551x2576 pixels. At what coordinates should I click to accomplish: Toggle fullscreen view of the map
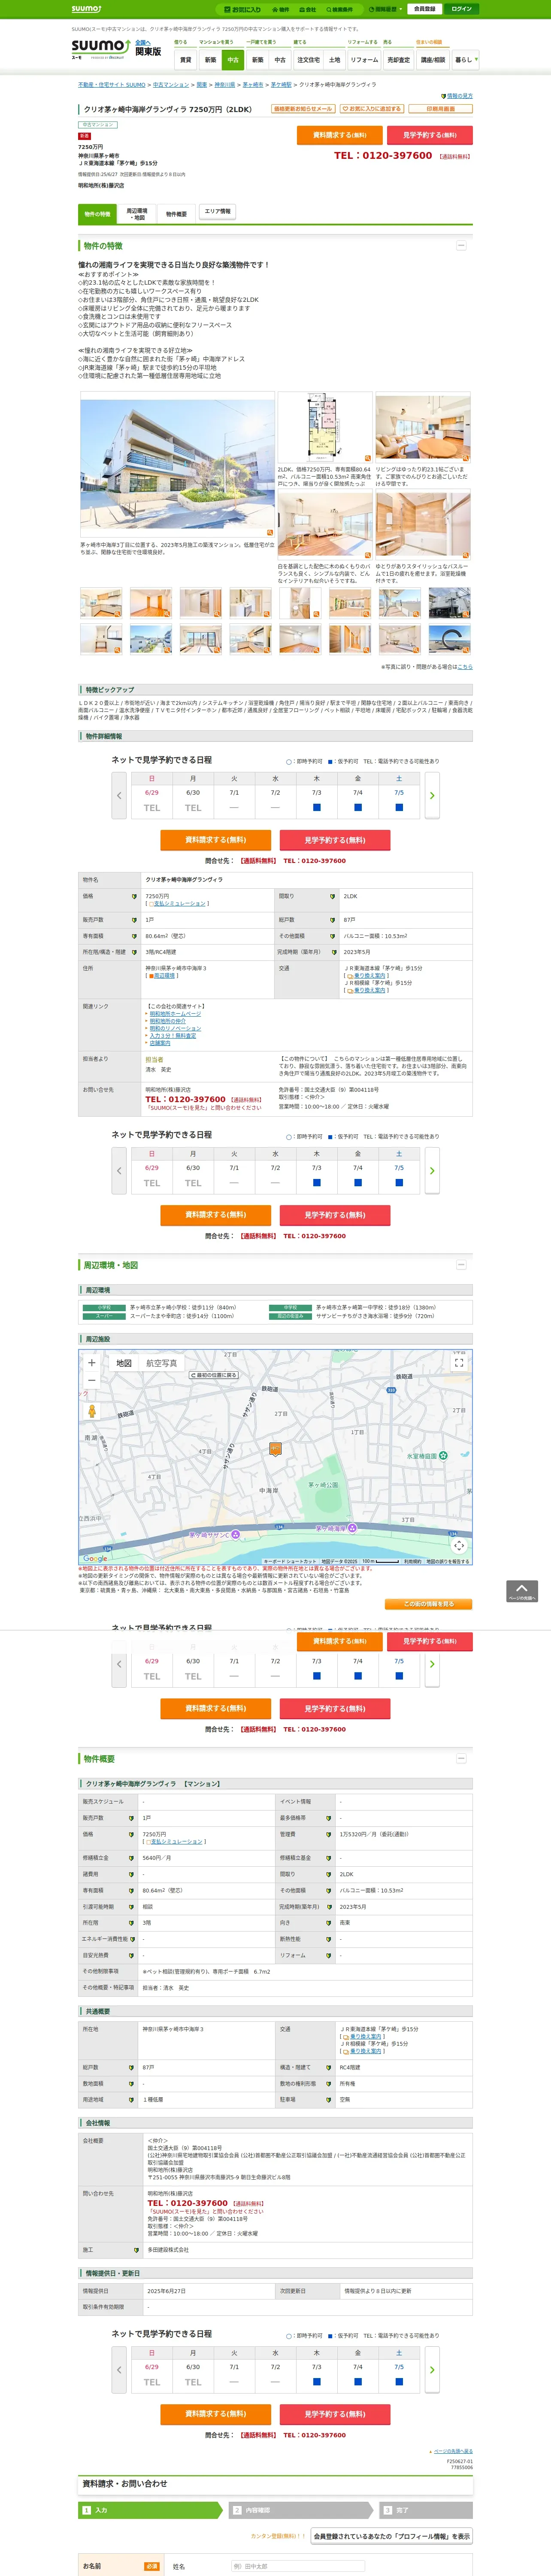459,1363
